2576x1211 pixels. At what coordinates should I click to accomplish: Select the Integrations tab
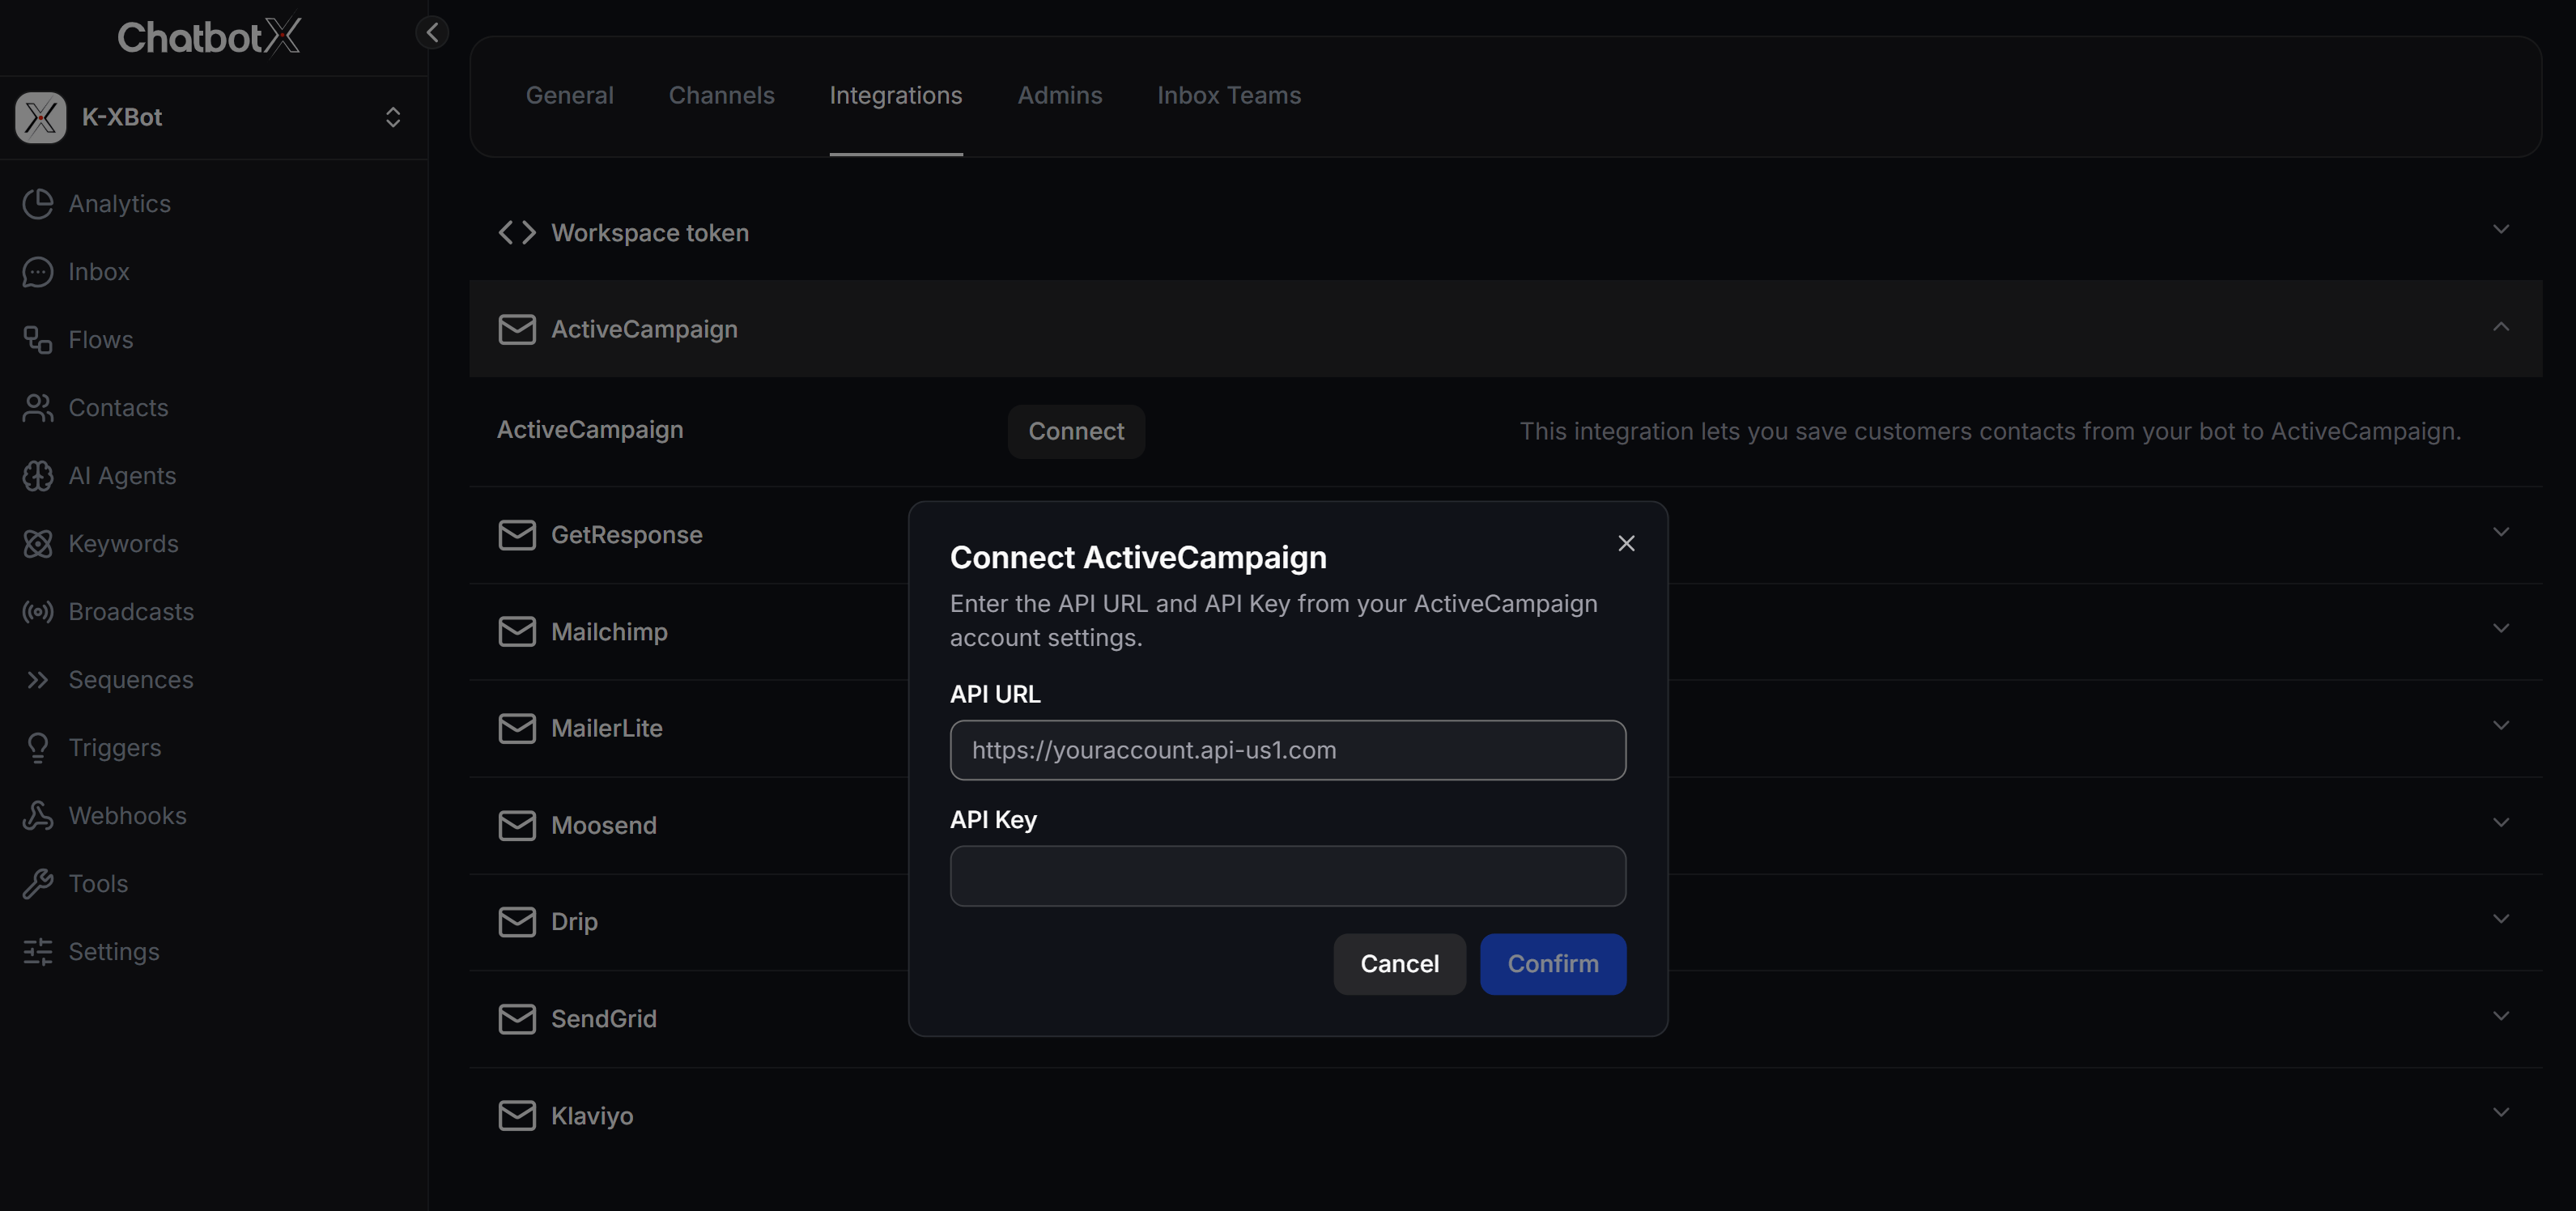[x=896, y=95]
